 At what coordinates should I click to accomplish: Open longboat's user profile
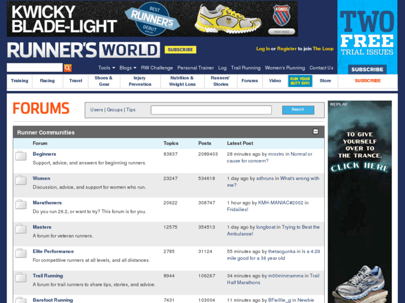pyautogui.click(x=266, y=227)
